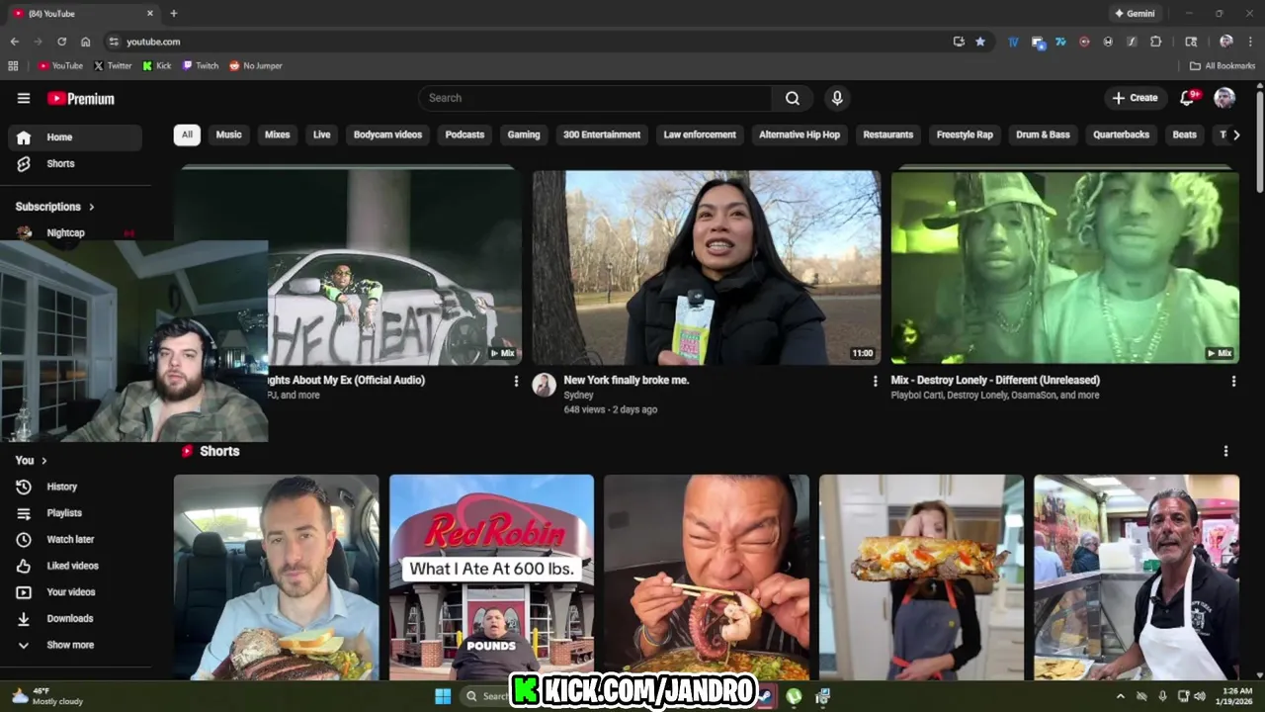Select the Gaming filter chip

pyautogui.click(x=524, y=134)
